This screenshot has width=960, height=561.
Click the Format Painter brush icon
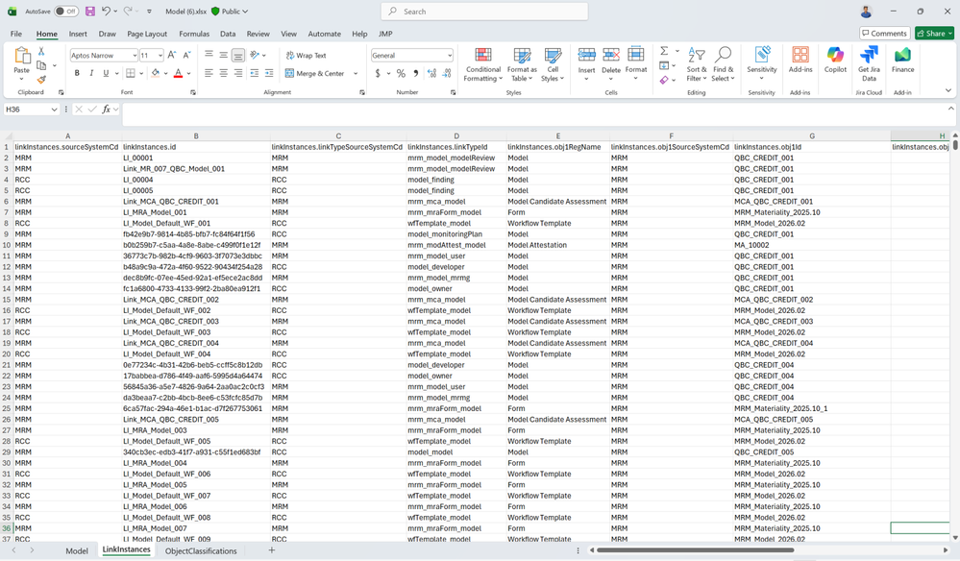(x=41, y=80)
